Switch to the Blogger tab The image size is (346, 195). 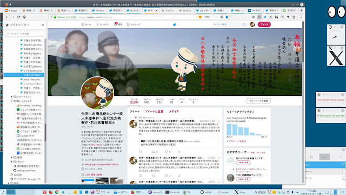(x=11, y=10)
